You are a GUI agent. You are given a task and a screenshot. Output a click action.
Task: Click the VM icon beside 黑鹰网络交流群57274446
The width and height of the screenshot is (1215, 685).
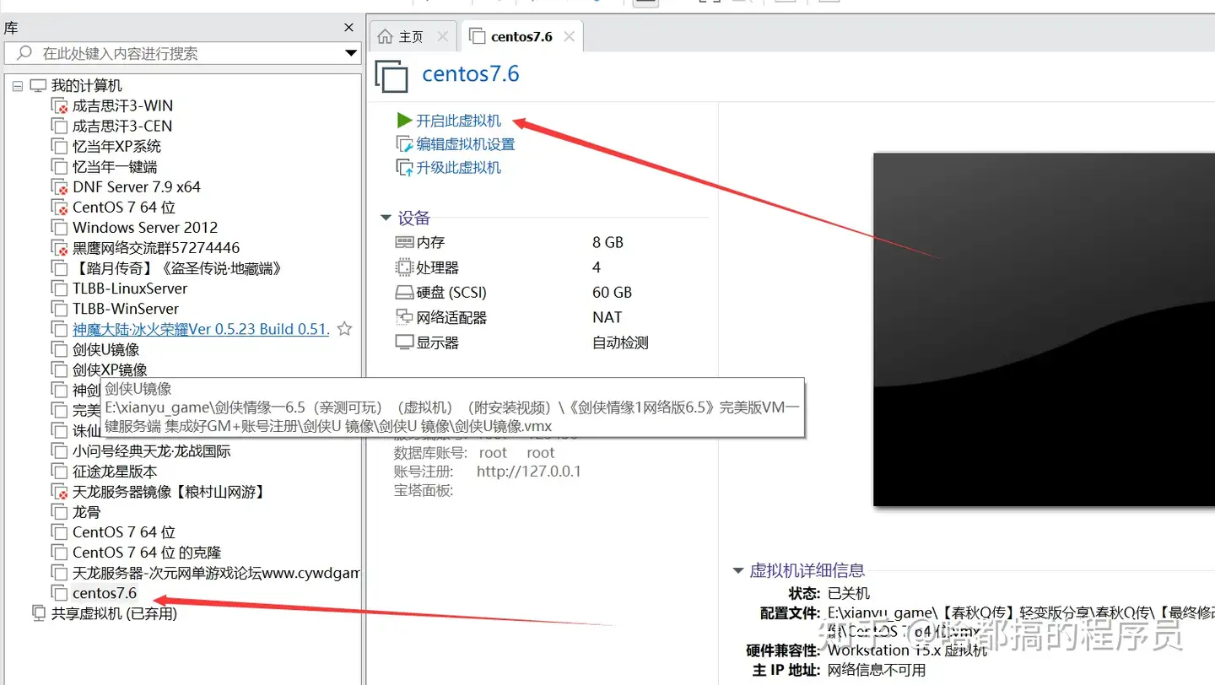tap(59, 248)
